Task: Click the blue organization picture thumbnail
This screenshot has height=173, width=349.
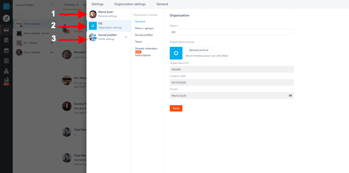Action: (176, 53)
